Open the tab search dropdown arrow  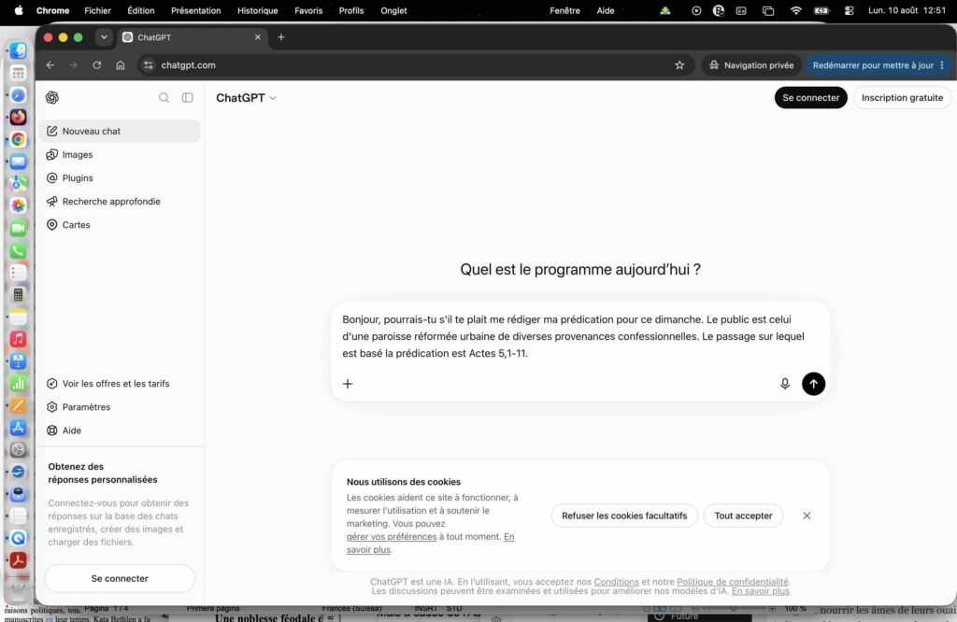[105, 37]
